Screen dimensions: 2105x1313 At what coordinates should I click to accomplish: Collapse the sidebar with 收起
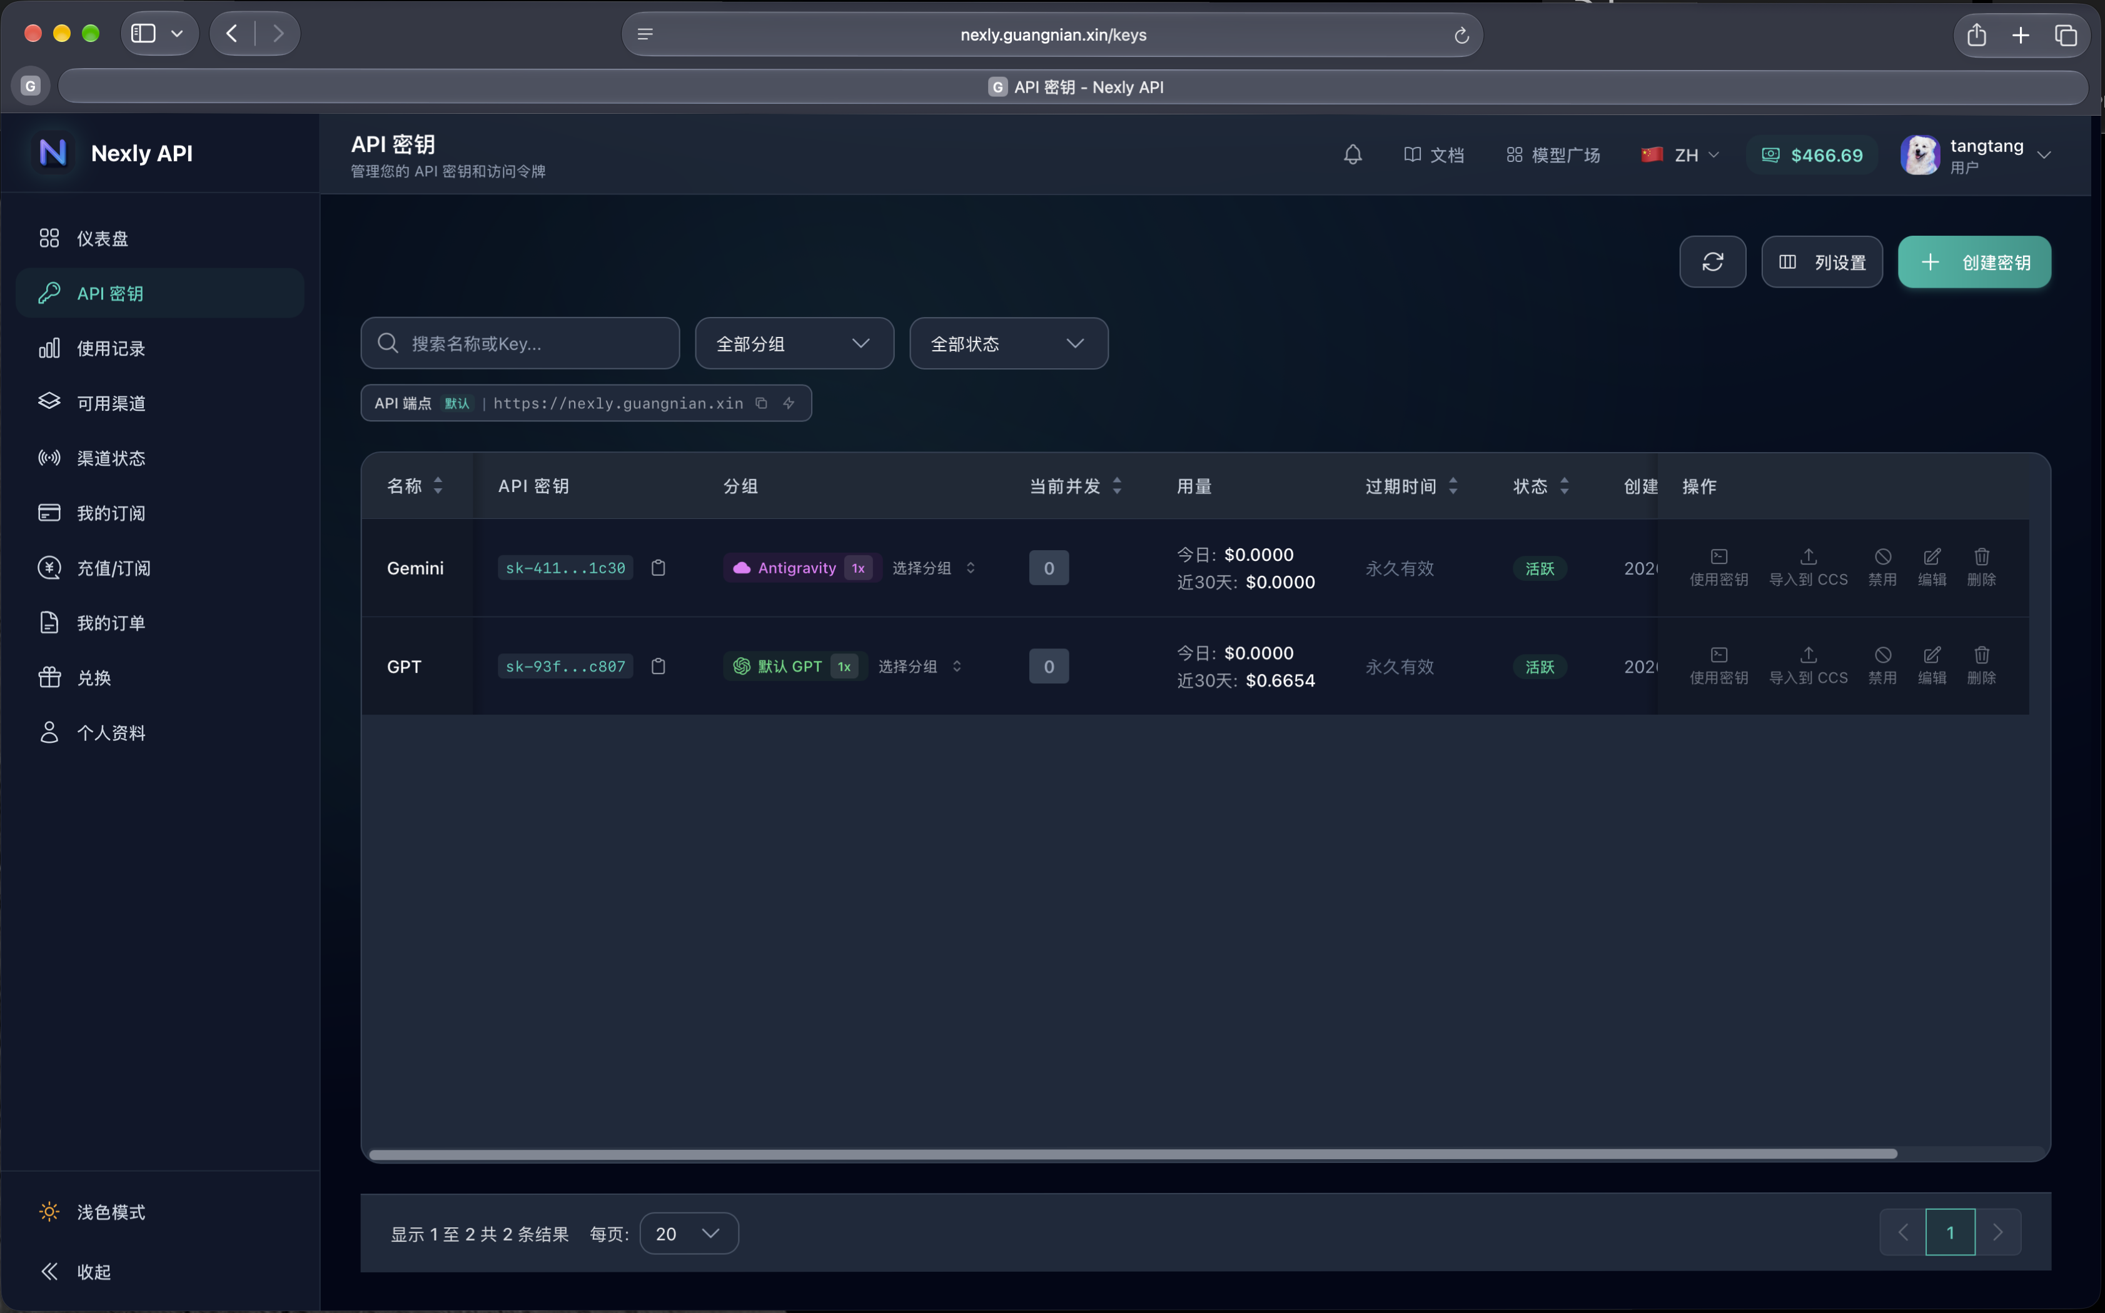click(160, 1271)
